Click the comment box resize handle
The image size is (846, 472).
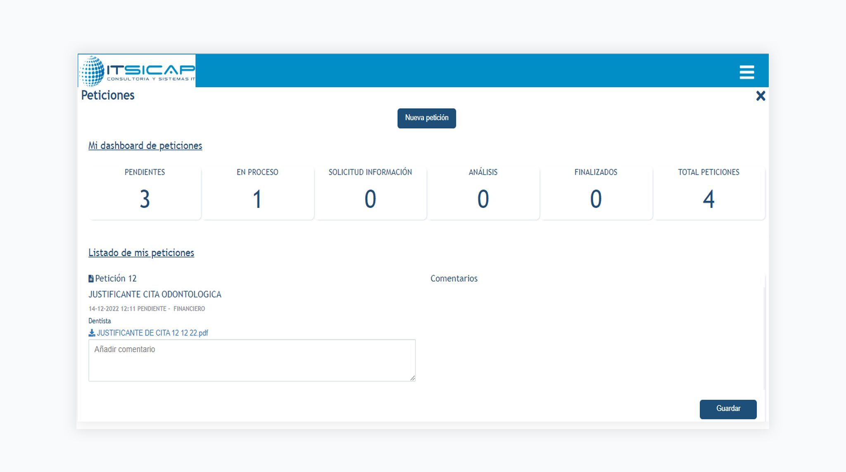click(412, 378)
